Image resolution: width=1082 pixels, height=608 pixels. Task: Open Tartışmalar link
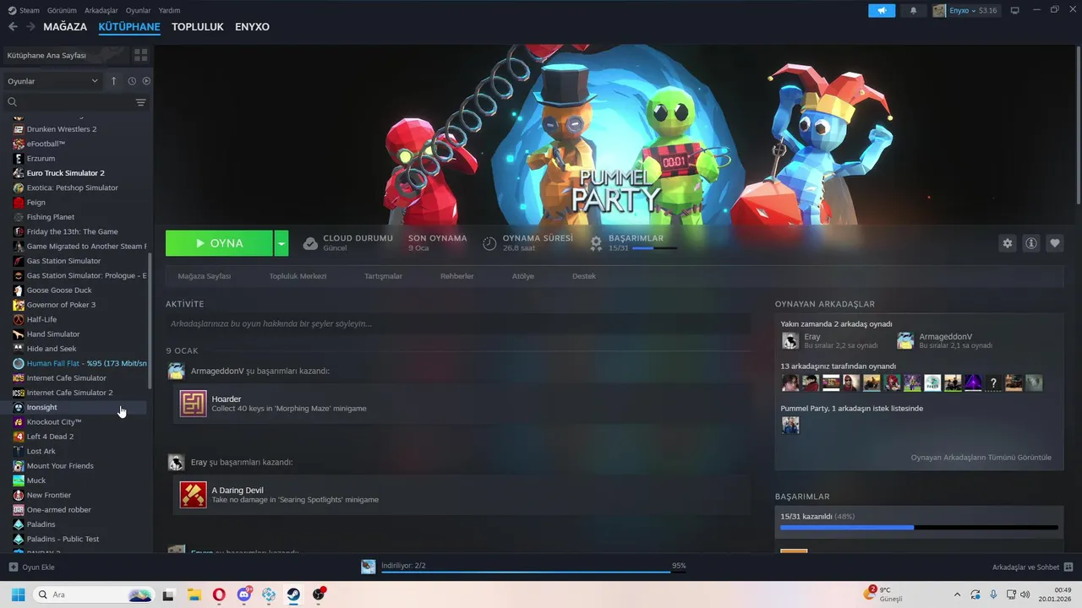pyautogui.click(x=383, y=276)
